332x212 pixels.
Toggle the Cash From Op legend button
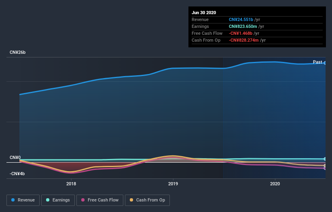click(147, 200)
